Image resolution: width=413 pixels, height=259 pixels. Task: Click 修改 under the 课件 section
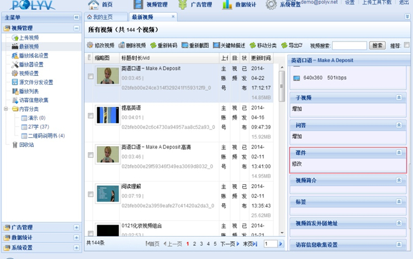297,164
